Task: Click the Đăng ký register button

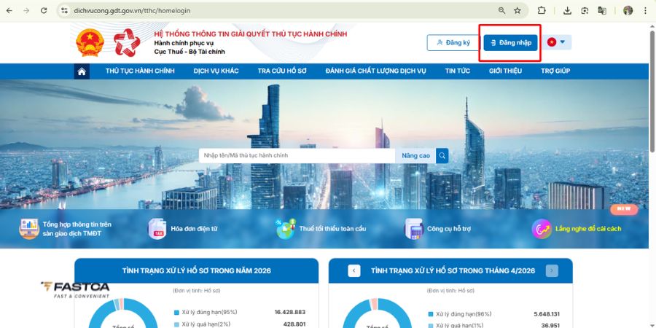Action: click(x=453, y=43)
